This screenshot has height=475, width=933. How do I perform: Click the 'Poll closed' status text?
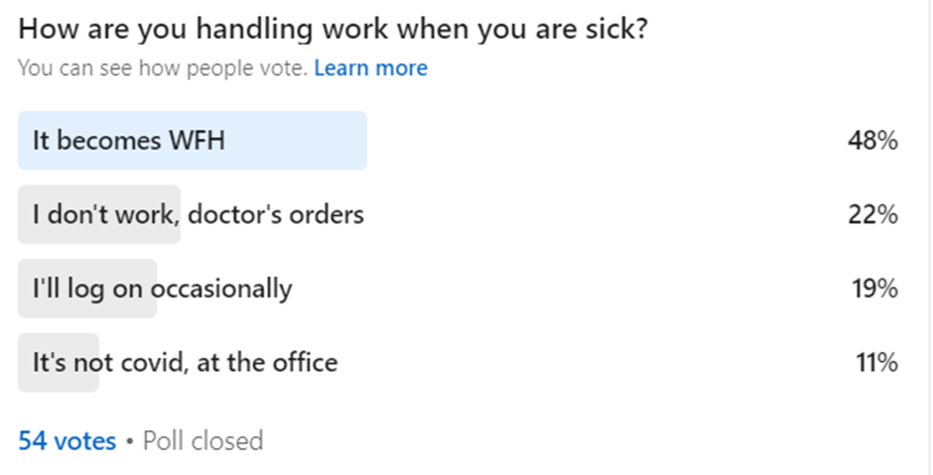tap(203, 440)
